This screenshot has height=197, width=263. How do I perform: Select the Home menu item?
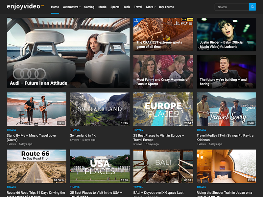[x=55, y=7]
